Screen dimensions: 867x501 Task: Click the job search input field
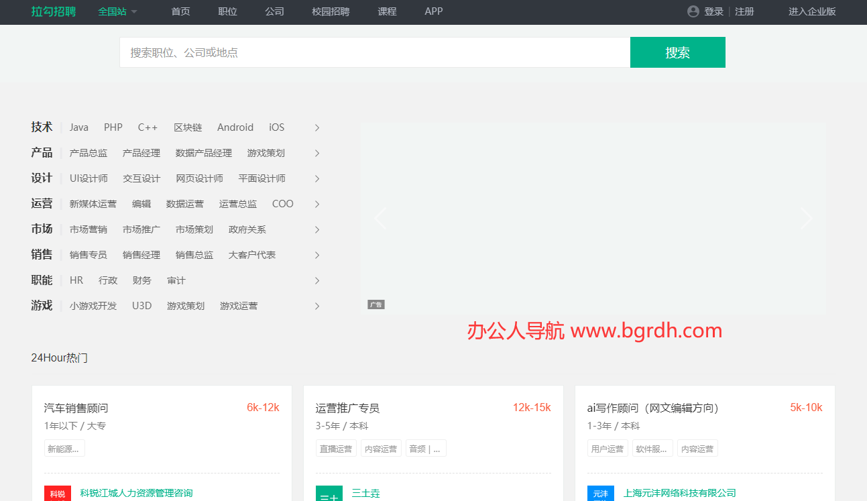(374, 52)
